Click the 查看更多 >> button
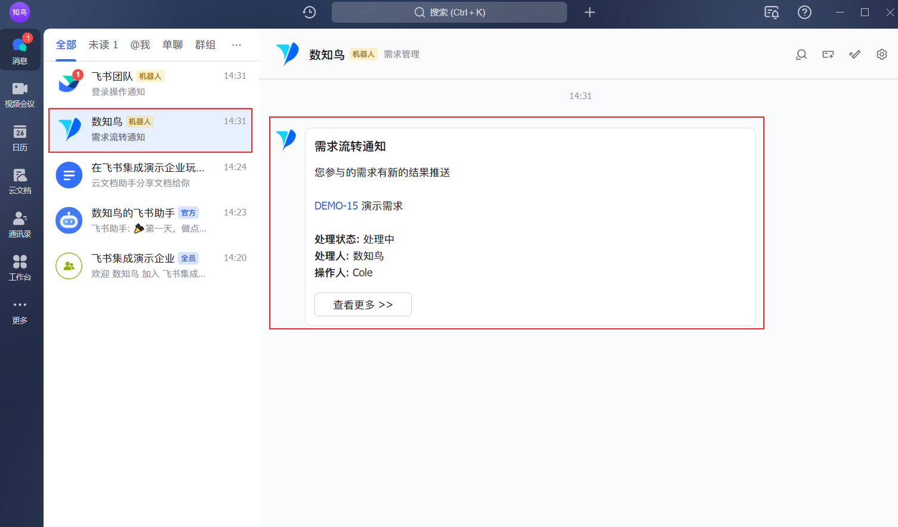The width and height of the screenshot is (898, 527). 363,304
